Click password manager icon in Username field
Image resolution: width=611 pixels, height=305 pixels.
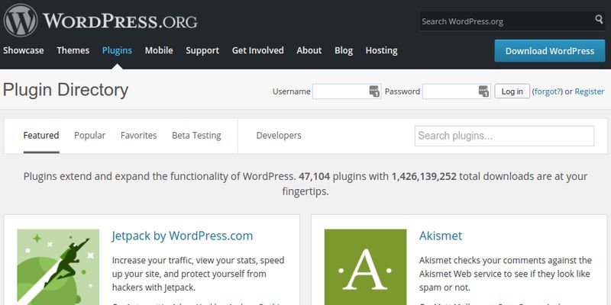[374, 91]
